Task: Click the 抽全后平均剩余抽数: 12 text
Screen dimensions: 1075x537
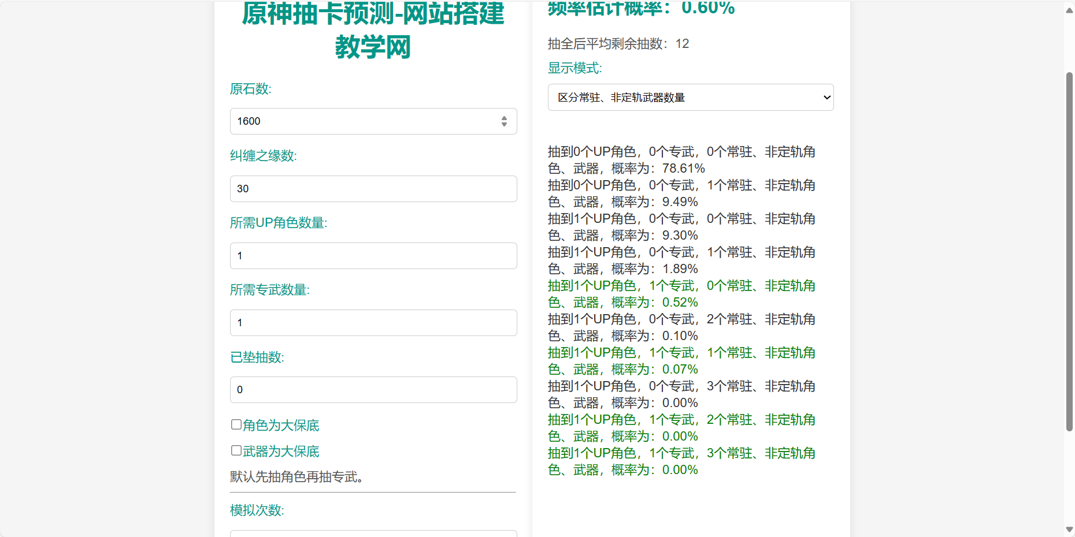Action: coord(618,44)
